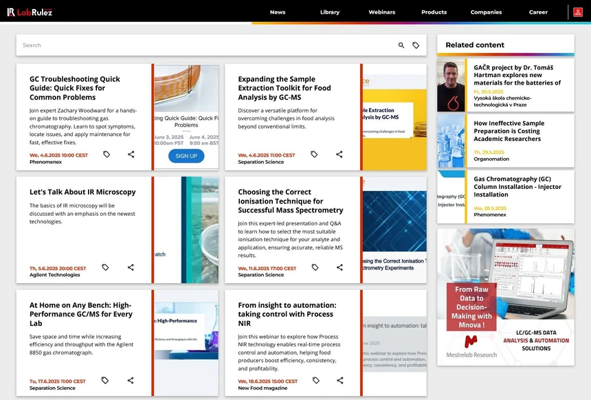Click date We, 18.6.2025 15:00 CEST

pos(267,381)
